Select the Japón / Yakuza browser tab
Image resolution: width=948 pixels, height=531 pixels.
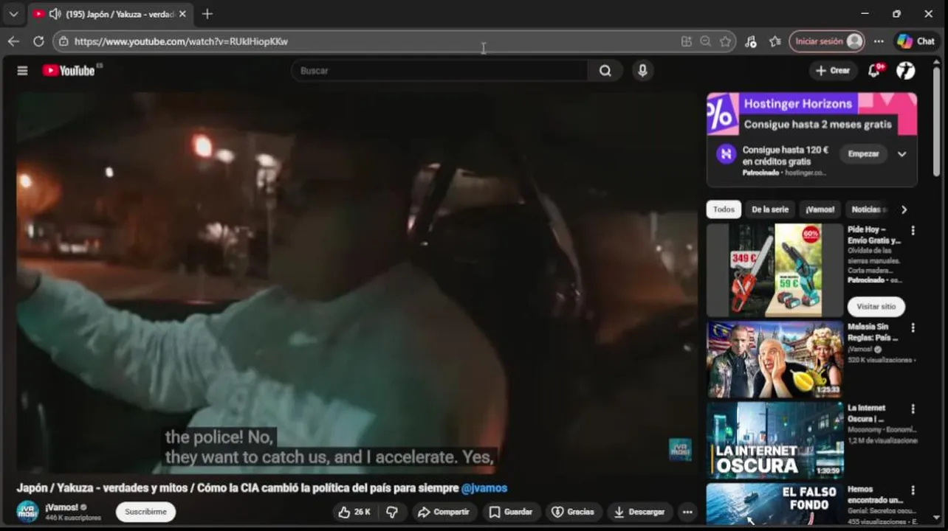[111, 14]
